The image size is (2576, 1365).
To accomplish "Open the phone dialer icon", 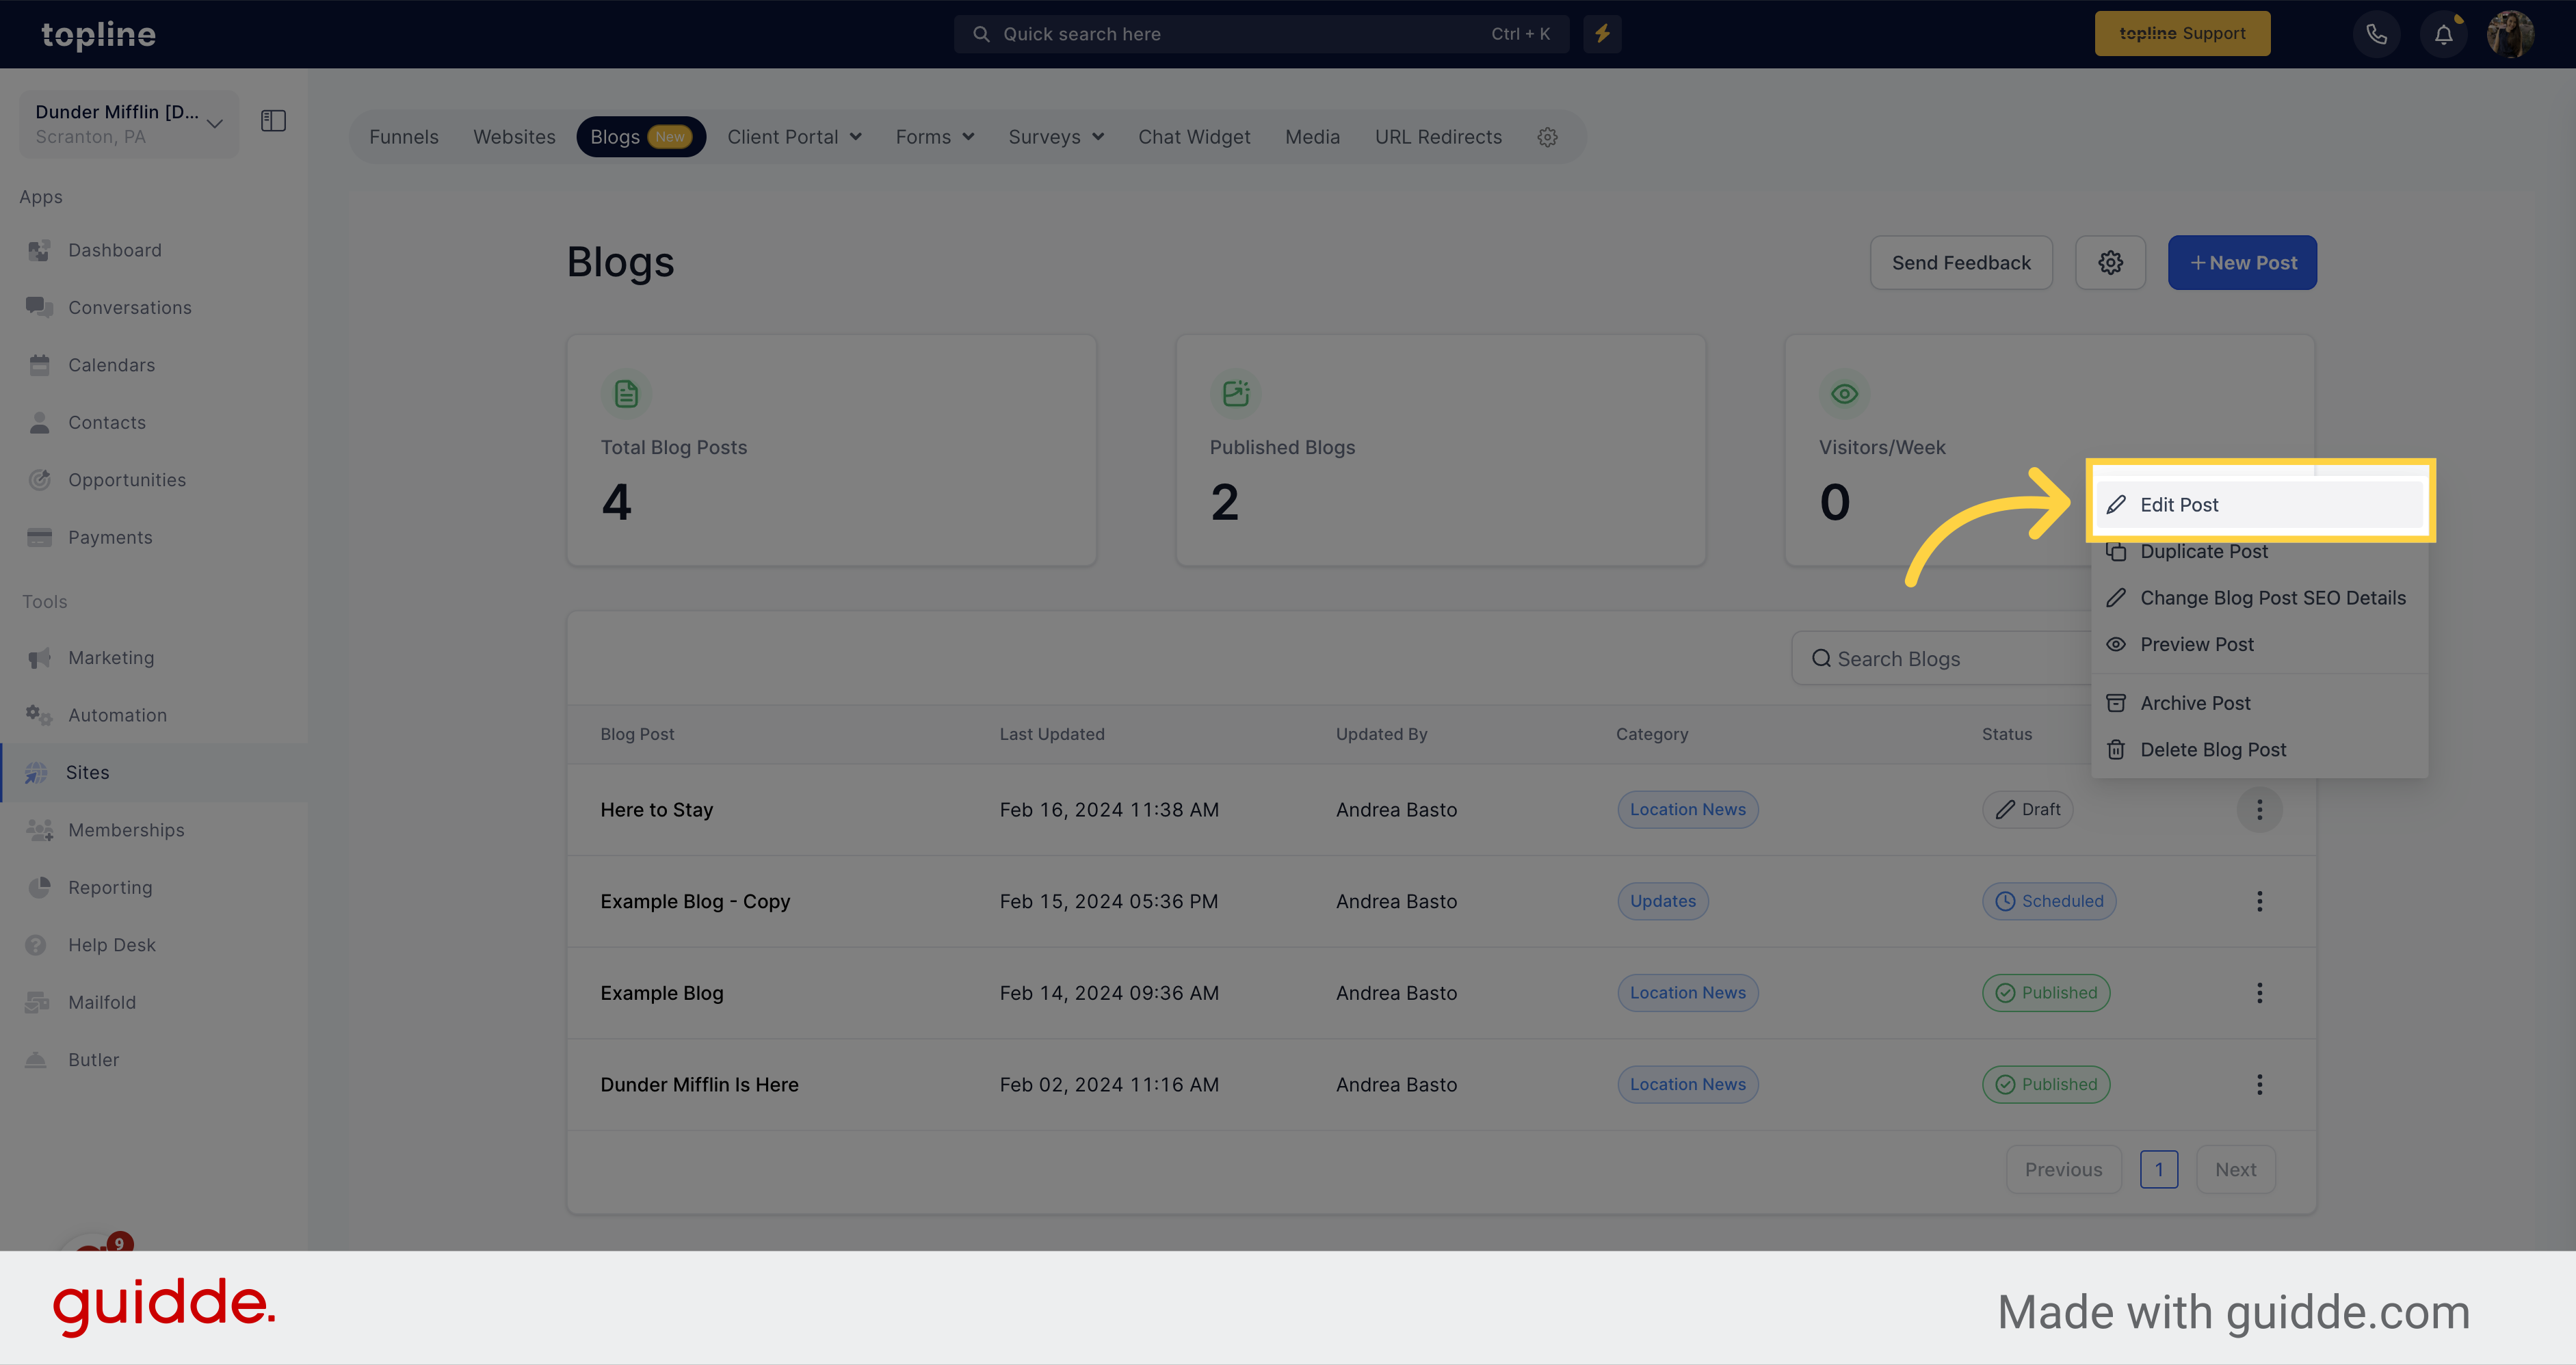I will tap(2376, 34).
